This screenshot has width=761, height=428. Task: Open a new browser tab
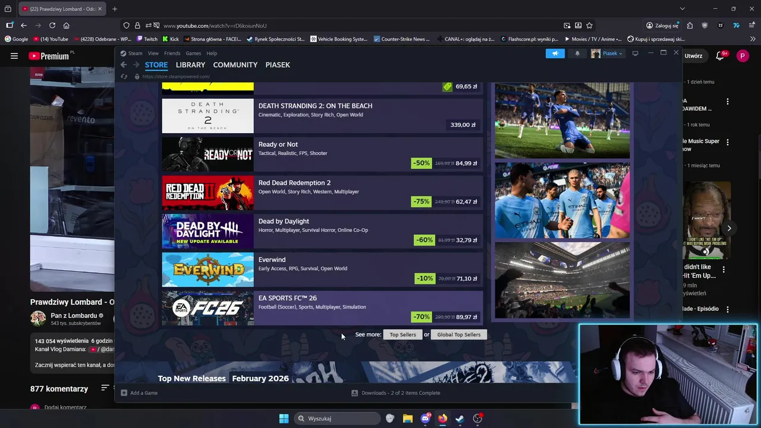click(x=115, y=9)
